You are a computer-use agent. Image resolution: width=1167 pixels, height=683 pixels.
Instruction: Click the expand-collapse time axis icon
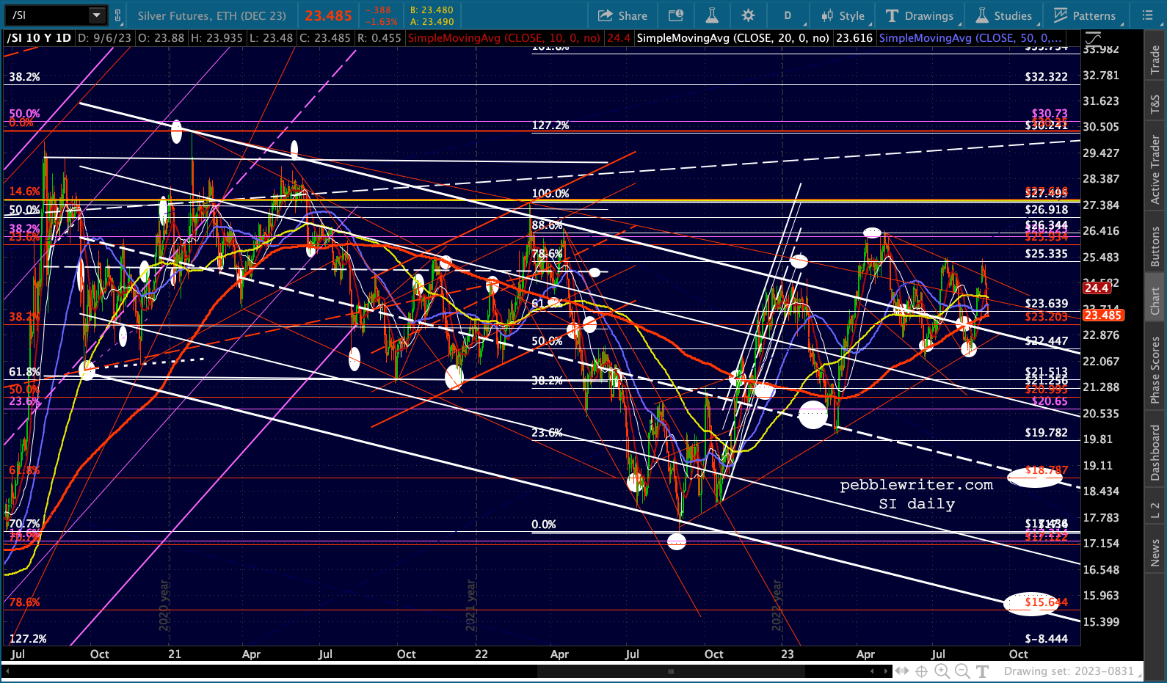[902, 671]
